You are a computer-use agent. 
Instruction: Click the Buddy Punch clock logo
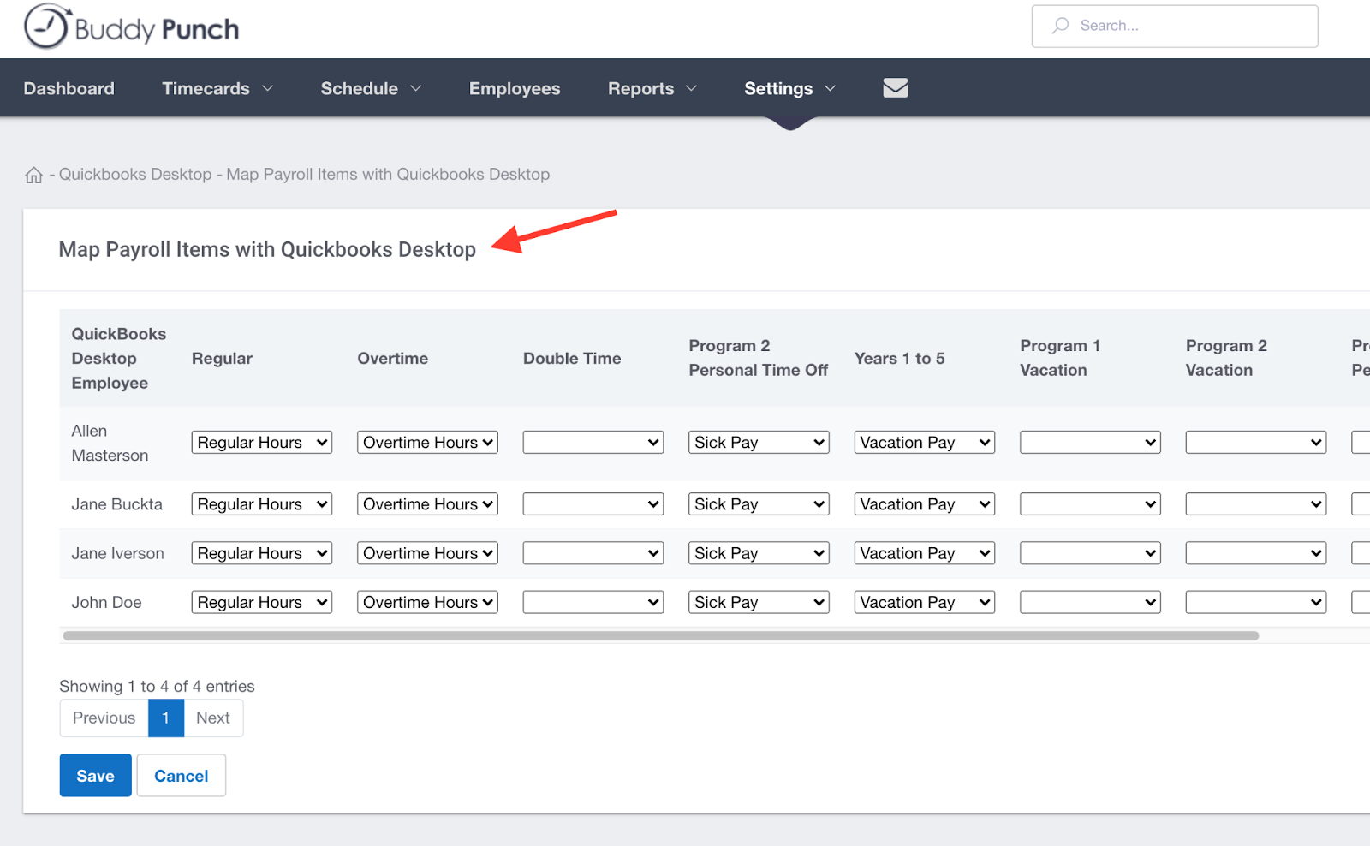[45, 27]
